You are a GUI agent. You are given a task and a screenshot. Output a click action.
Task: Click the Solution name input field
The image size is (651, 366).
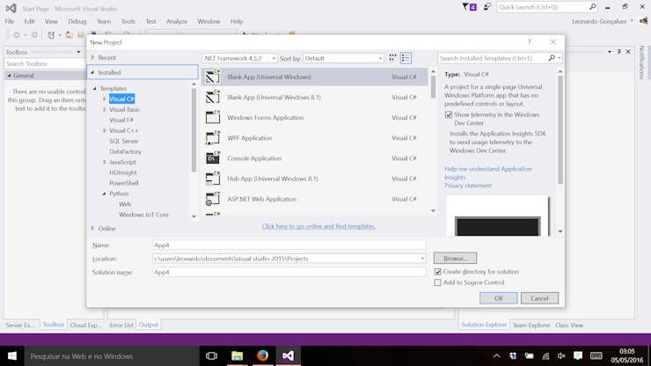[289, 272]
